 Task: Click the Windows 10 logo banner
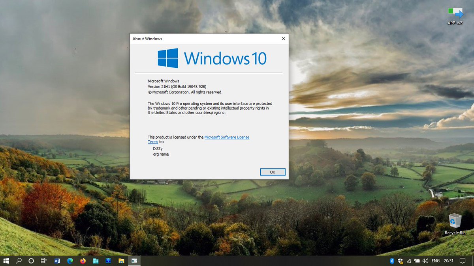[x=212, y=58]
